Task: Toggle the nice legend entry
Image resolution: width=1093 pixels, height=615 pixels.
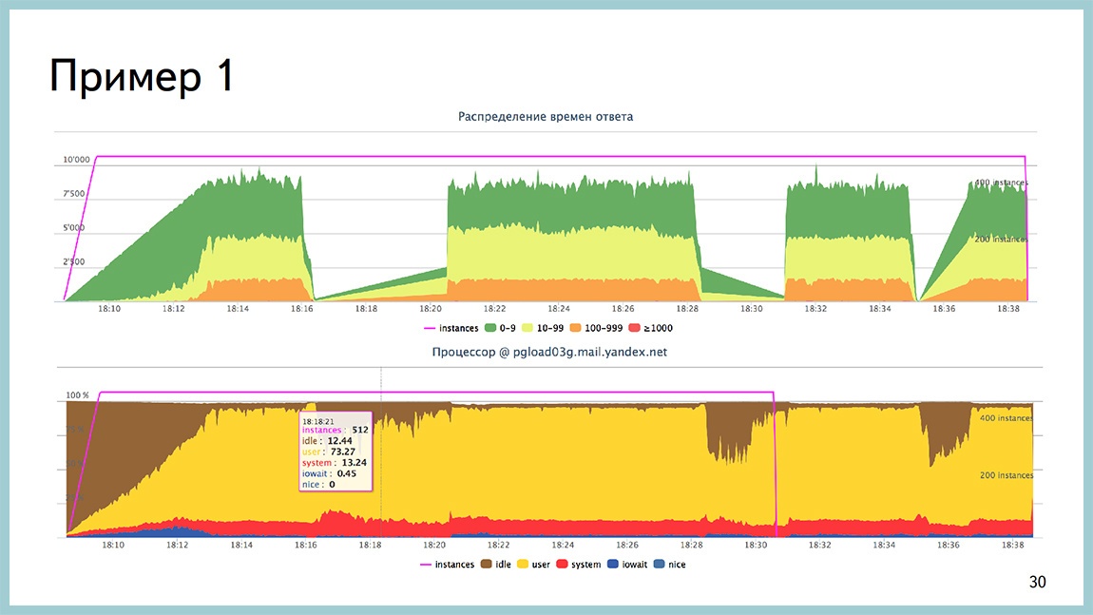Action: coord(670,564)
